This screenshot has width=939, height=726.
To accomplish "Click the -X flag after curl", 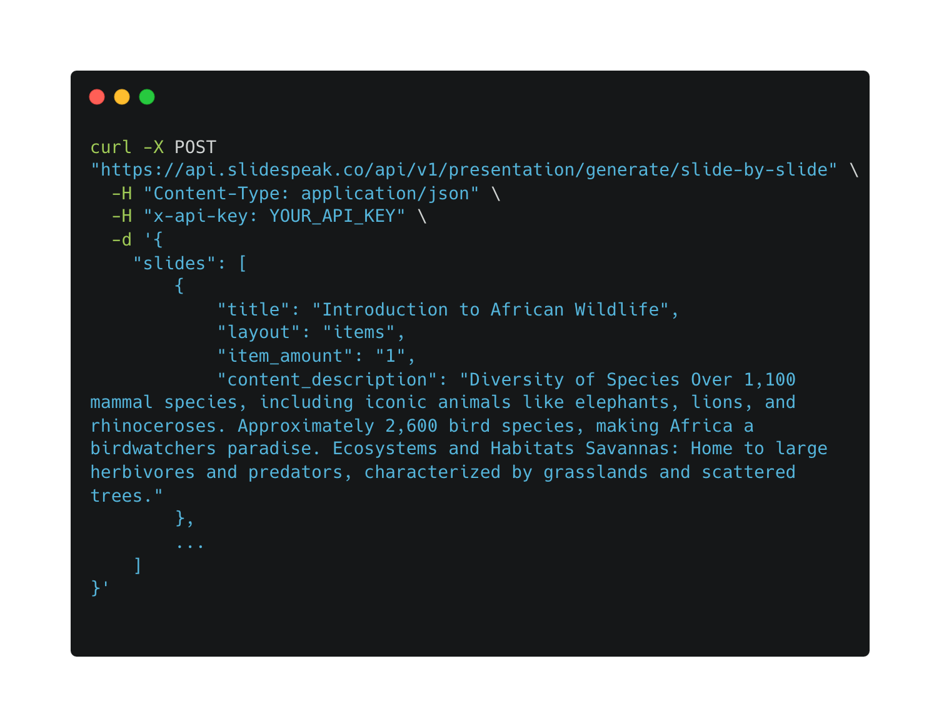I will [x=153, y=147].
